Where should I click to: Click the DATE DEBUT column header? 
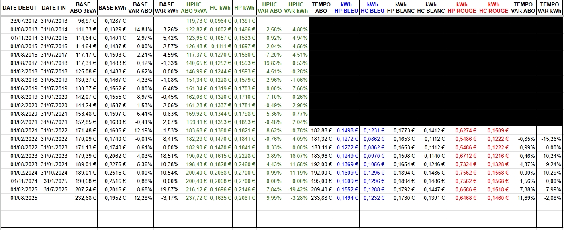click(19, 8)
